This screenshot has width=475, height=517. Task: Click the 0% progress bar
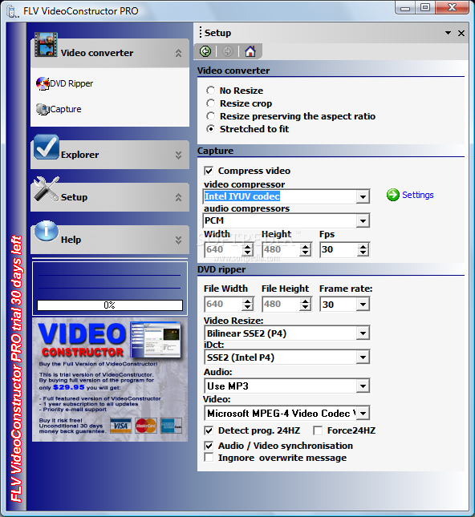[110, 305]
